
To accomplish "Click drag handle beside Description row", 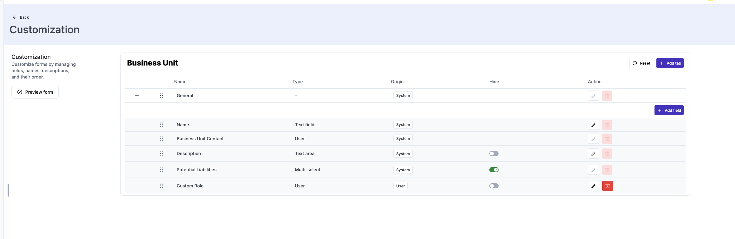I will coord(161,154).
